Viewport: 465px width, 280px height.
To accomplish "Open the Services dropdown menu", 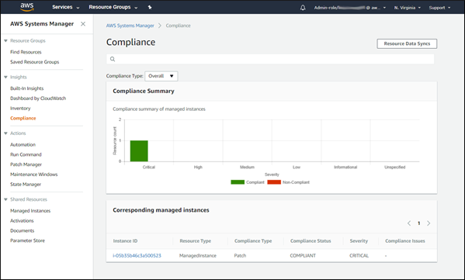I will coord(66,7).
